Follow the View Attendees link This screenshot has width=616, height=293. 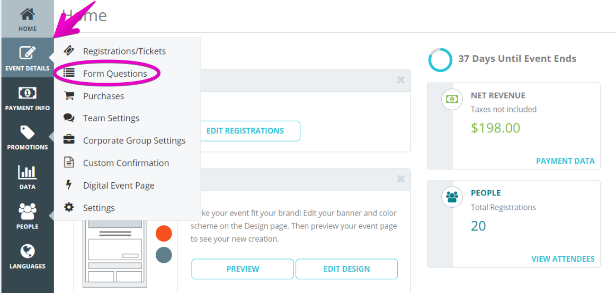point(563,259)
